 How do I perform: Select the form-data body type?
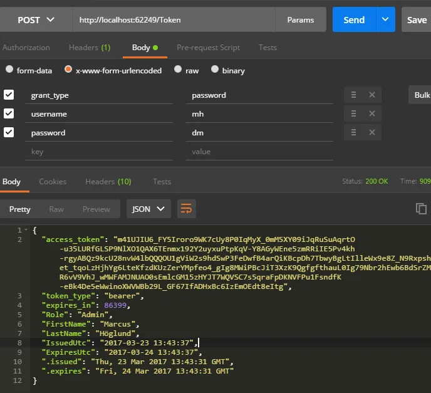click(9, 69)
